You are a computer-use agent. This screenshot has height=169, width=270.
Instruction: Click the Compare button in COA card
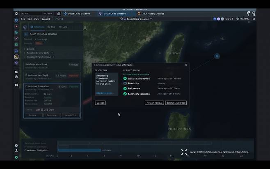[52, 115]
